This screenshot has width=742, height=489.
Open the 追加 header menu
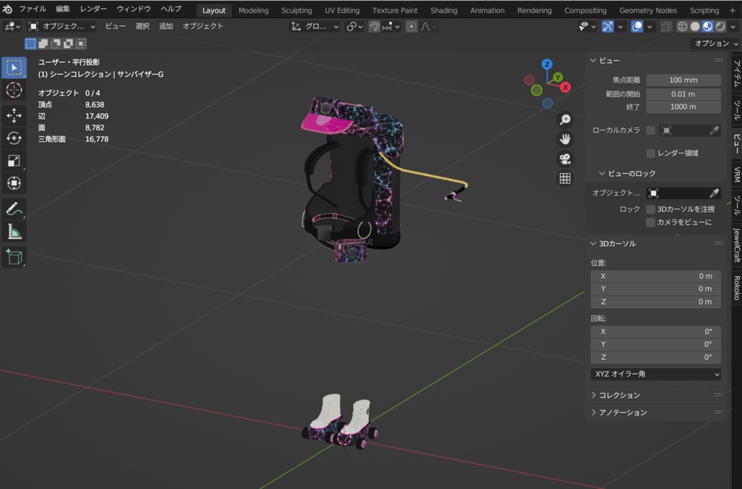[166, 27]
